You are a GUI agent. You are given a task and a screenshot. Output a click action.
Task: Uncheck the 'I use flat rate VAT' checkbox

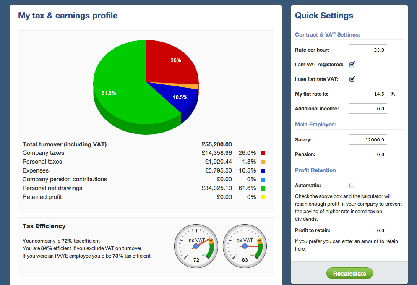point(352,79)
